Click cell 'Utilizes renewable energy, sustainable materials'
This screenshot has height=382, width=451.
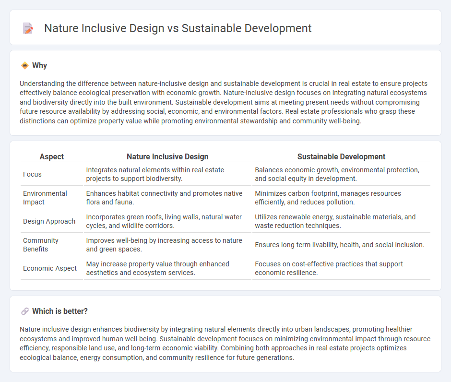[x=342, y=221]
